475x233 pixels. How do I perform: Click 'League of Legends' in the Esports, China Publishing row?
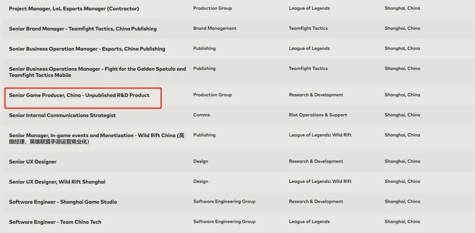pos(309,48)
